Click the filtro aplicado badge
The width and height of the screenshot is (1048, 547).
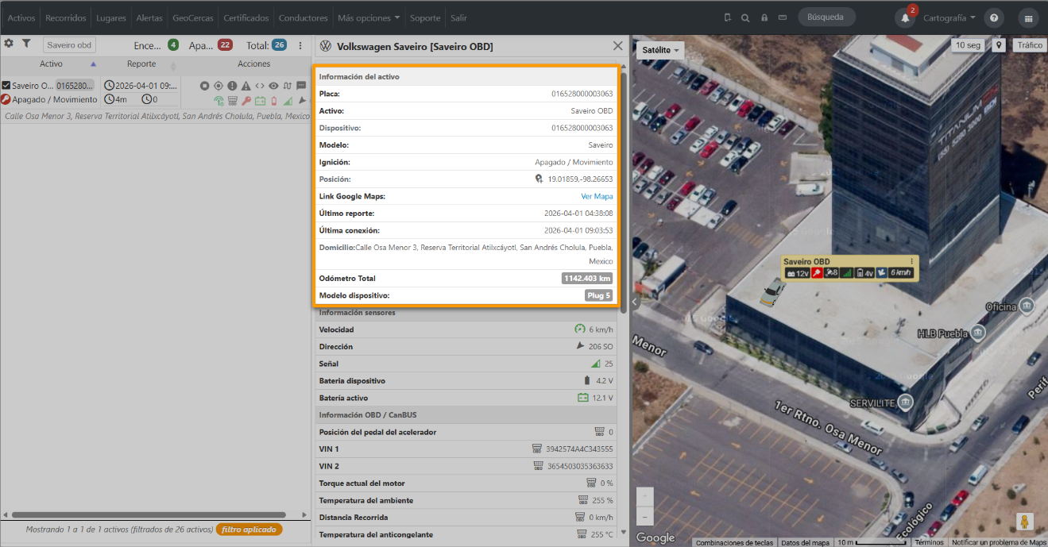click(x=249, y=530)
